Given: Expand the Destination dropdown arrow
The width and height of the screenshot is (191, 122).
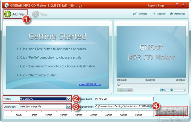Looking at the screenshot, I should (69, 107).
